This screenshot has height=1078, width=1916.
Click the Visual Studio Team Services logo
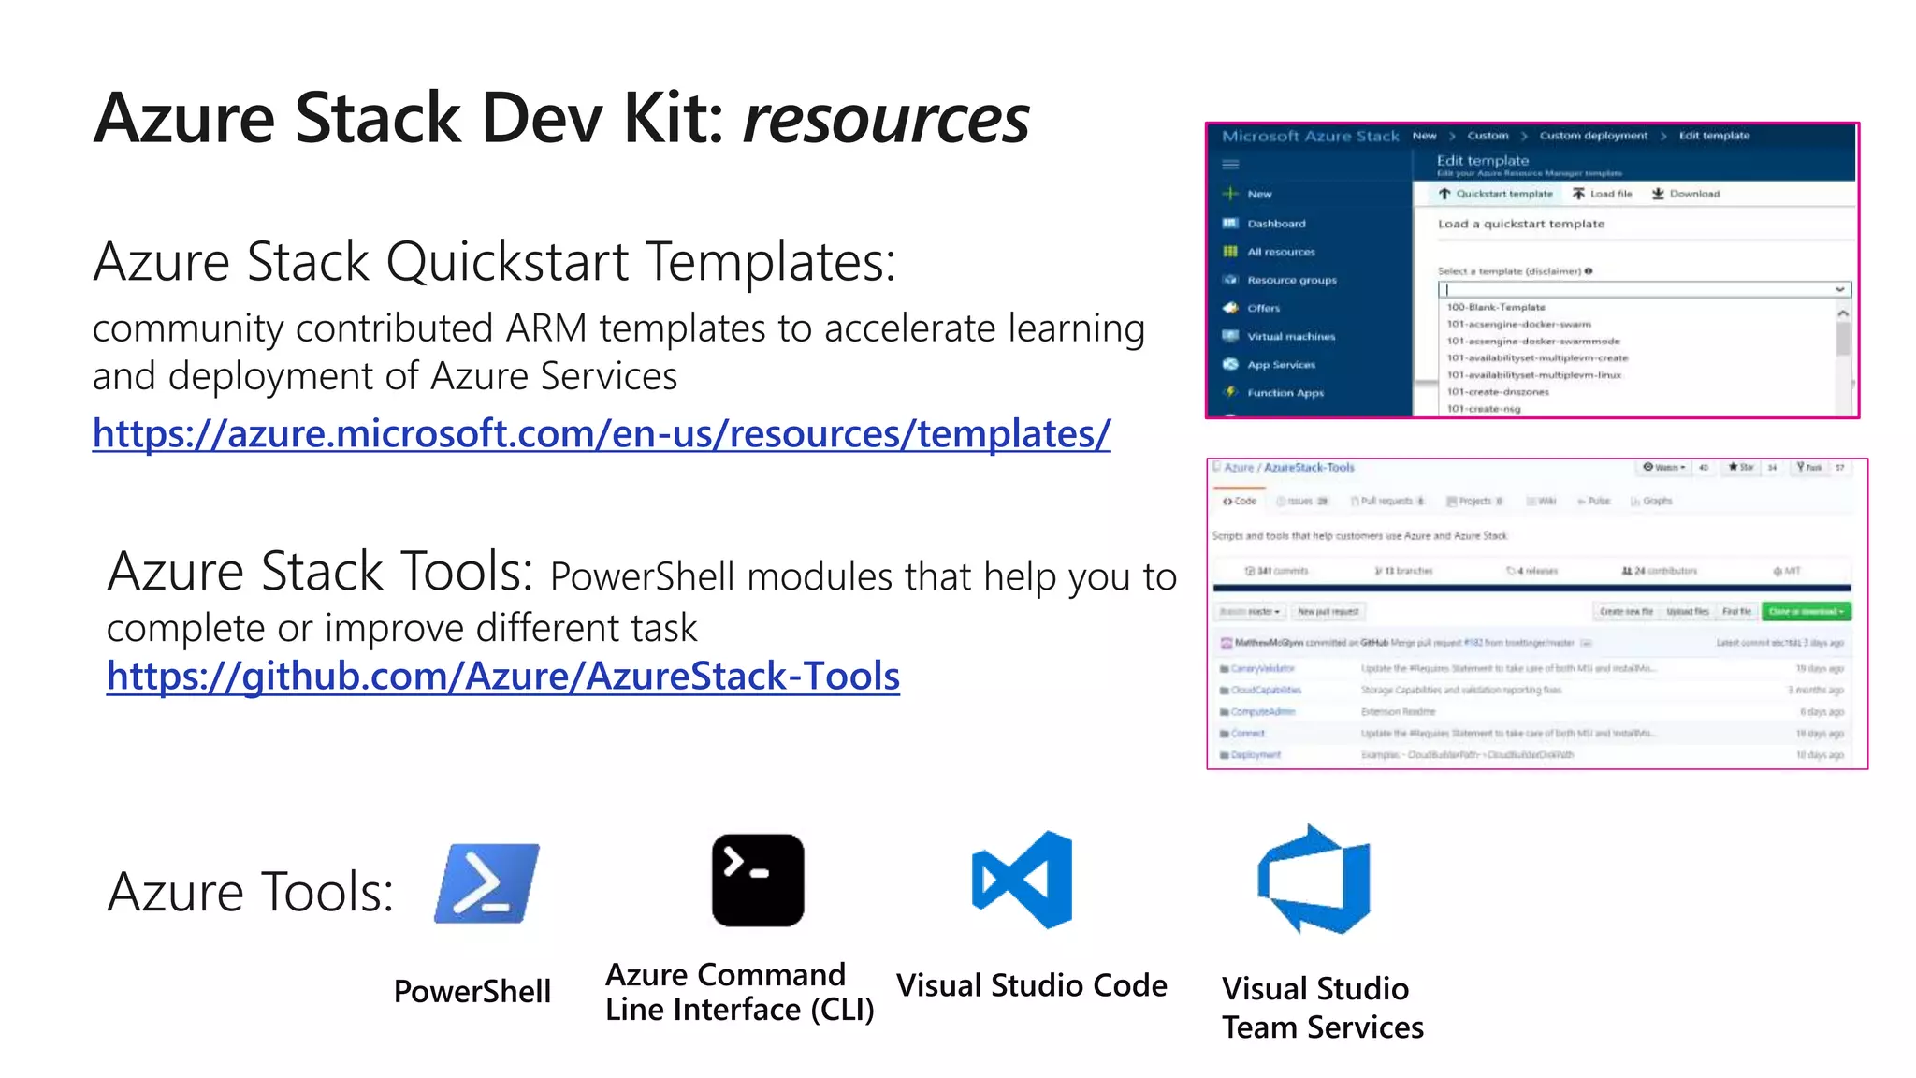coord(1314,880)
